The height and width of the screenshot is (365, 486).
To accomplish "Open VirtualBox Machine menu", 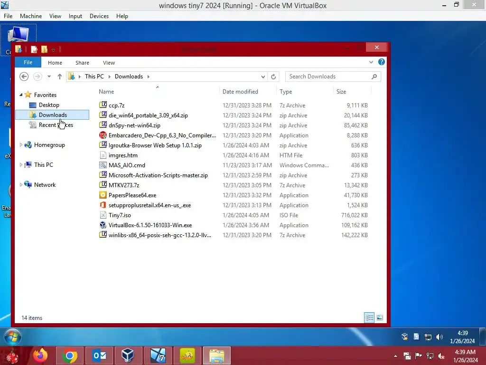I will [x=31, y=16].
